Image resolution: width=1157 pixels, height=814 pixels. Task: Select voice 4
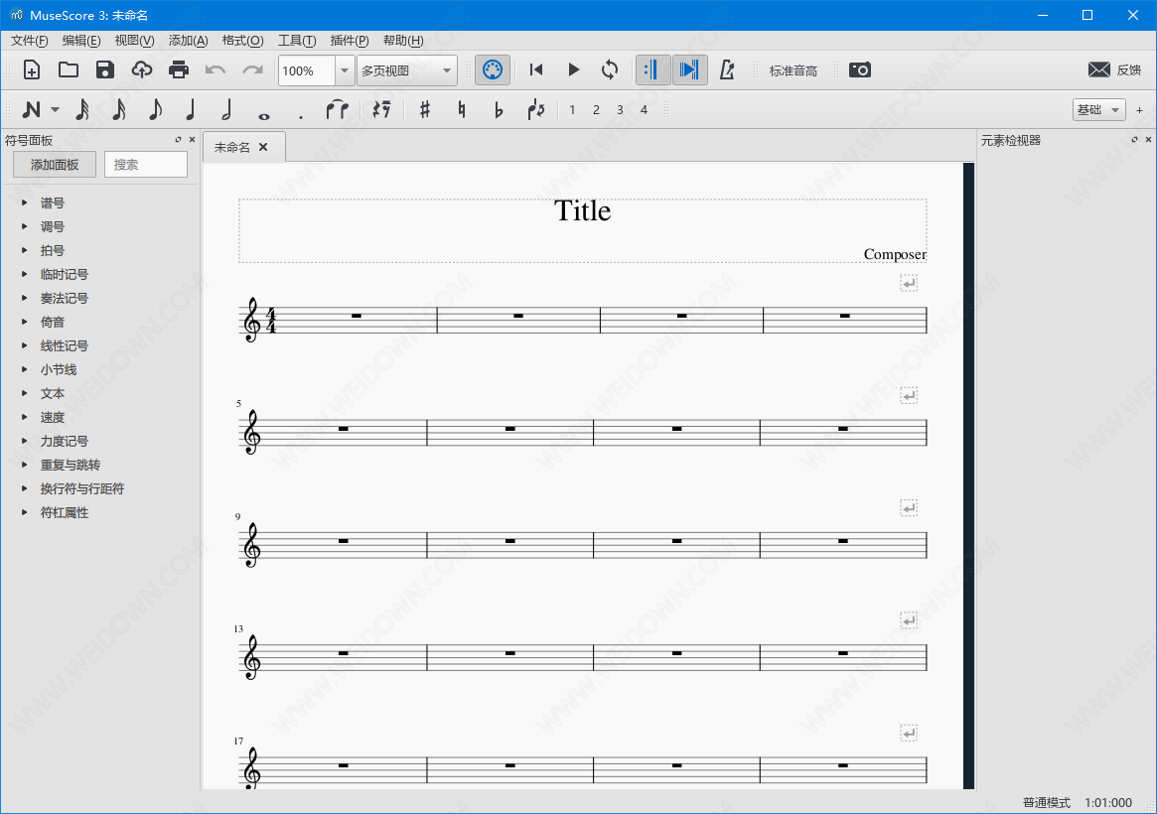click(644, 110)
